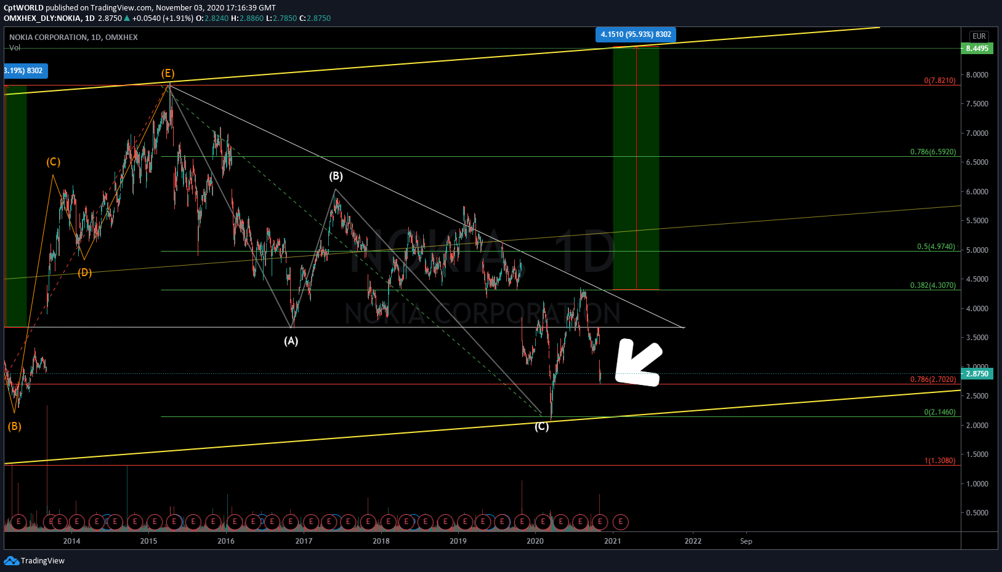The width and height of the screenshot is (1002, 572).
Task: Click the open price value O:2.8240 in header
Action: point(212,18)
